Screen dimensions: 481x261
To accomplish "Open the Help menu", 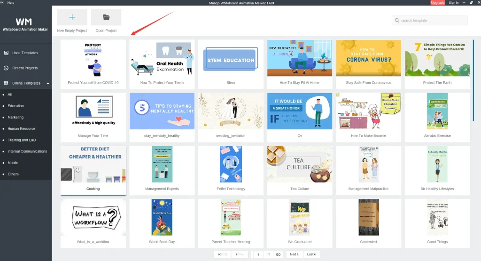I will point(11,2).
